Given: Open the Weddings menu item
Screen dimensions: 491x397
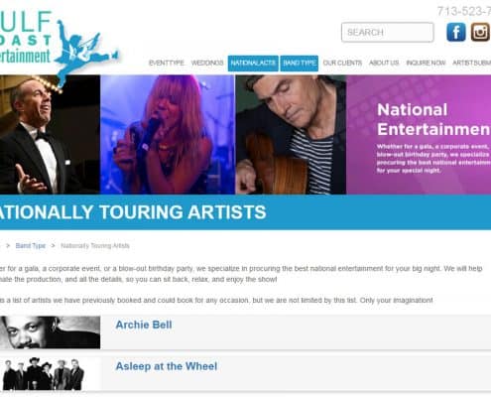Looking at the screenshot, I should (x=207, y=63).
